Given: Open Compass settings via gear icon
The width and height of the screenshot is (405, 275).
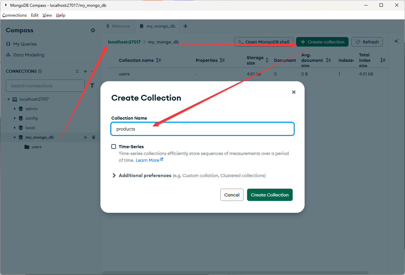Looking at the screenshot, I should pyautogui.click(x=93, y=30).
